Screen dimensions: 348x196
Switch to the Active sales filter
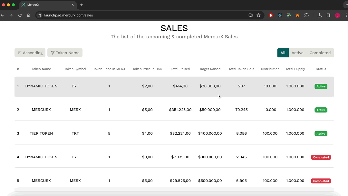(297, 53)
